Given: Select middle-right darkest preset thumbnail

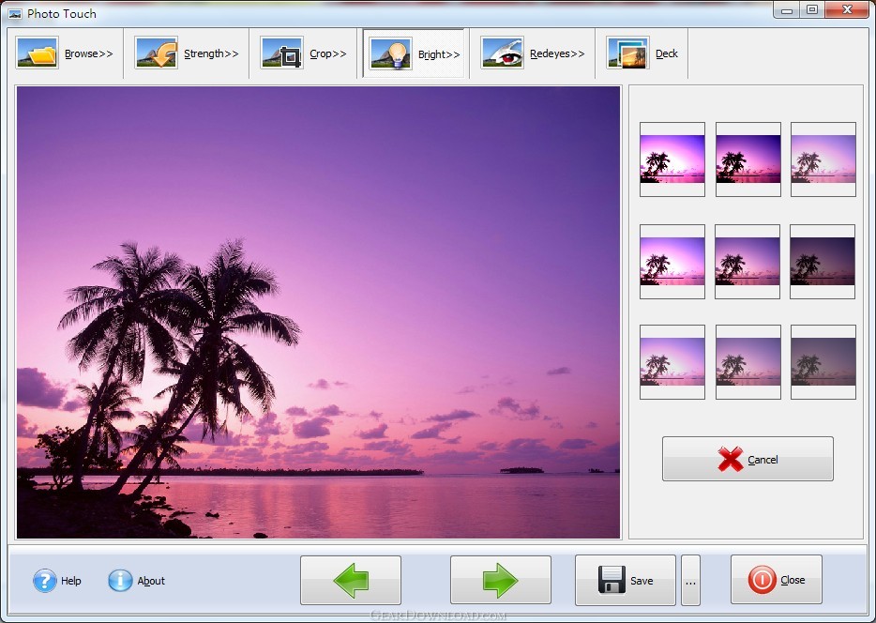Looking at the screenshot, I should pos(823,262).
